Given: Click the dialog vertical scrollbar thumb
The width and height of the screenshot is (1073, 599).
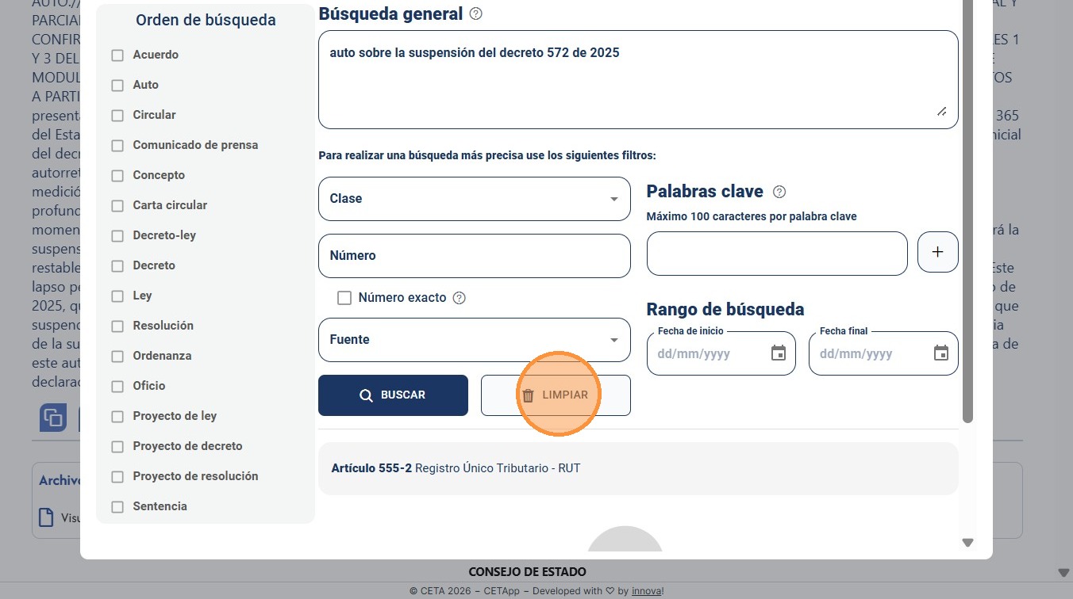Looking at the screenshot, I should coord(967,210).
